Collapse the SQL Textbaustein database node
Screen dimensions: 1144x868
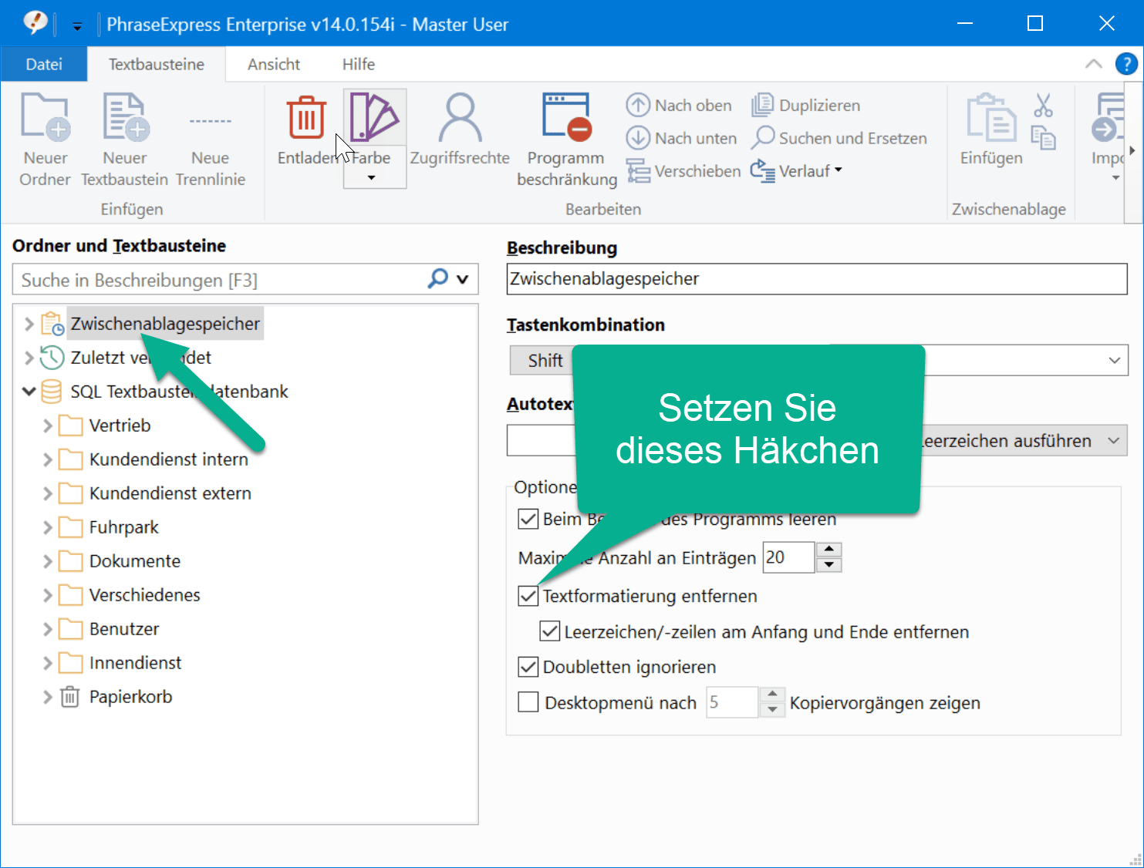pyautogui.click(x=29, y=392)
